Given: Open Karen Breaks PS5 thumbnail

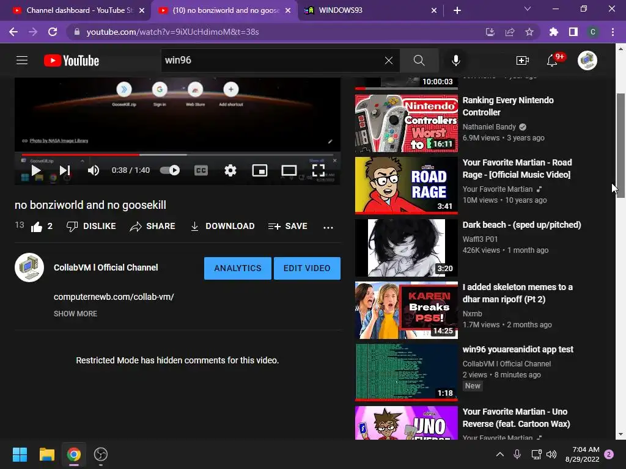Looking at the screenshot, I should pyautogui.click(x=407, y=310).
